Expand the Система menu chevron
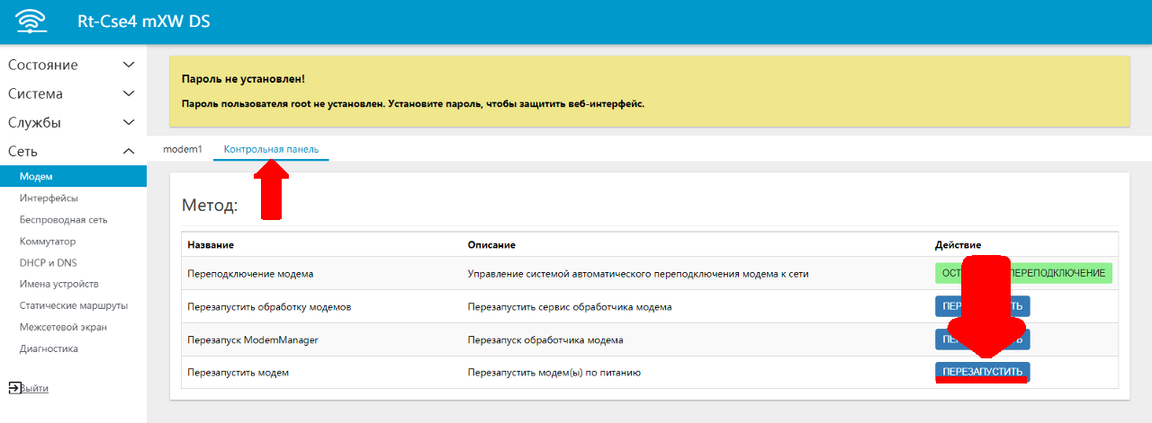Screen dimensions: 1152x423 [129, 93]
